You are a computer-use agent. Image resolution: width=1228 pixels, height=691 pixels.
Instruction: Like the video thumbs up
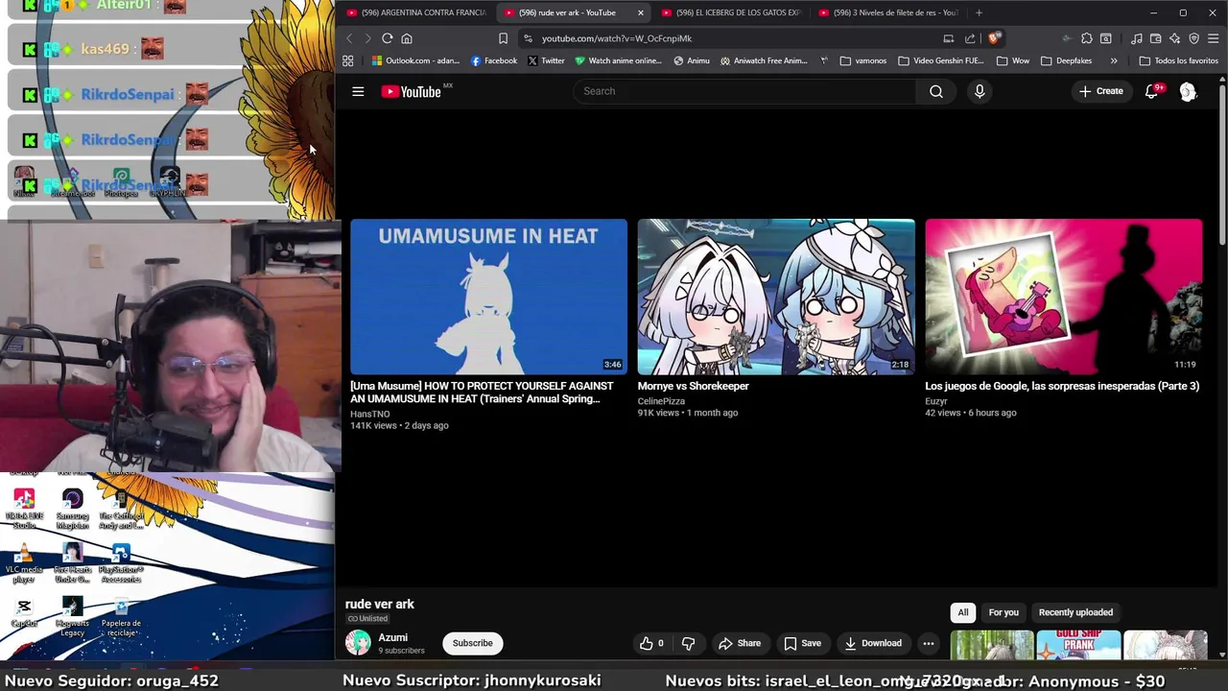click(x=651, y=643)
